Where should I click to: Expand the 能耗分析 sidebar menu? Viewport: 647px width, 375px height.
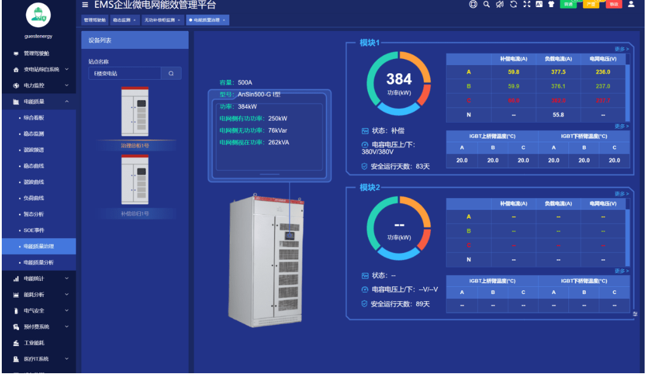click(x=39, y=295)
